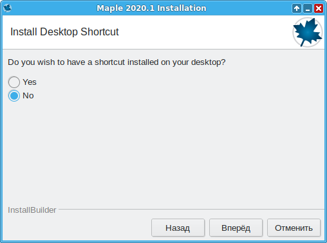Click the "Maple 2020.1 Installation" title bar text
The image size is (327, 243).
click(x=151, y=8)
